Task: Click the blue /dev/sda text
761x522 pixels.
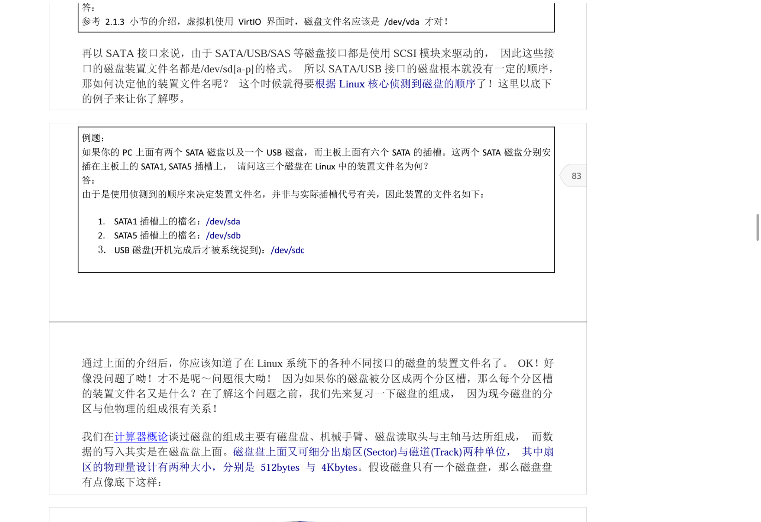Action: coord(223,221)
